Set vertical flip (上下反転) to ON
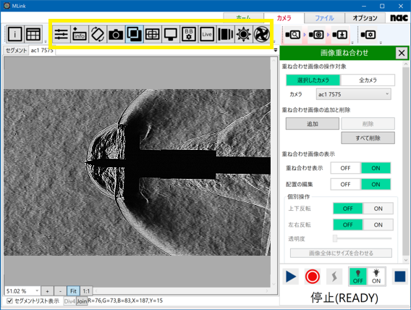Screen dimensions: 411x310 click(378, 209)
